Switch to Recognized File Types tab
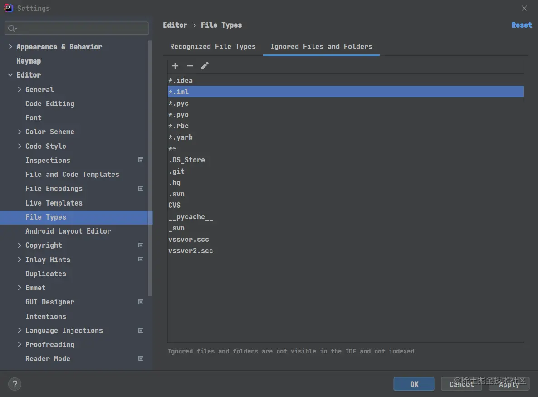 [x=213, y=47]
